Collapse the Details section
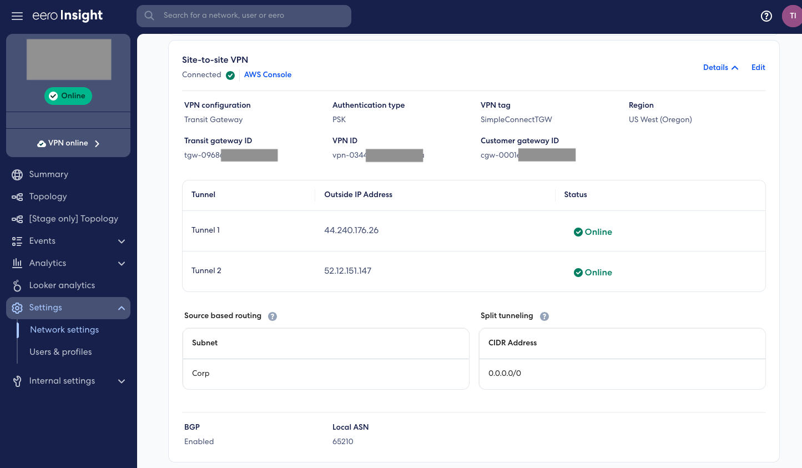 tap(720, 67)
